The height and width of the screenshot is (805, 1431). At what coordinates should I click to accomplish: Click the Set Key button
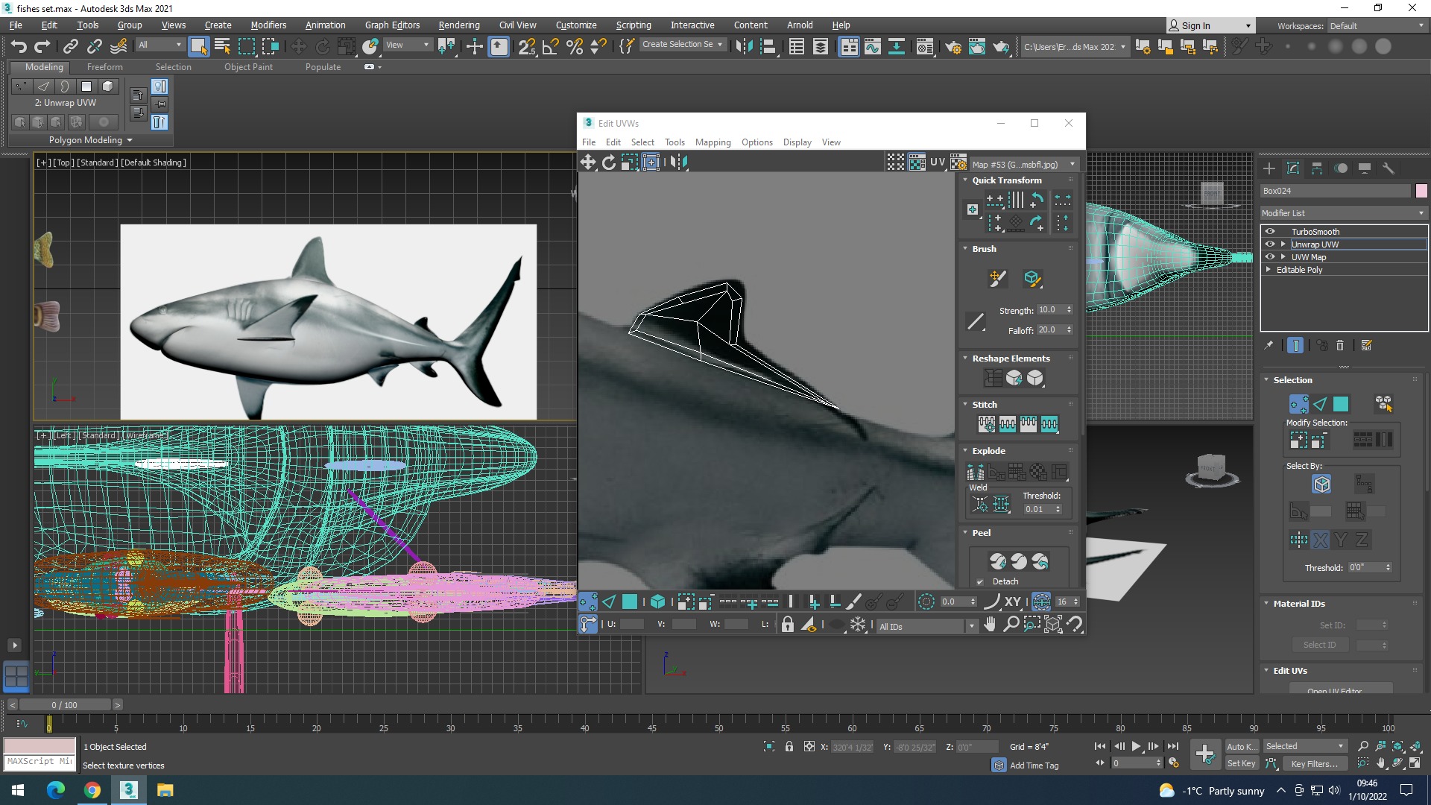pos(1242,763)
